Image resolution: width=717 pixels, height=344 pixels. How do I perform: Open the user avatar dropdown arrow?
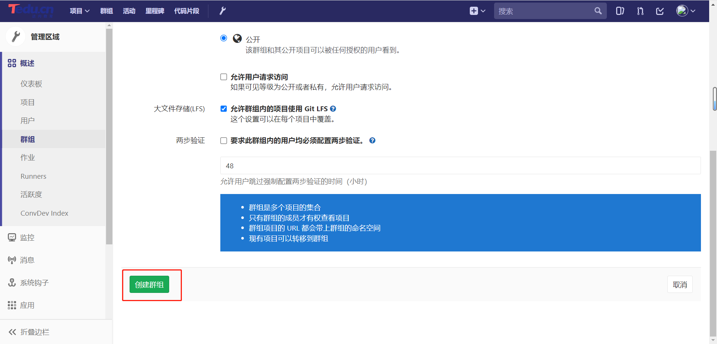[x=693, y=11]
